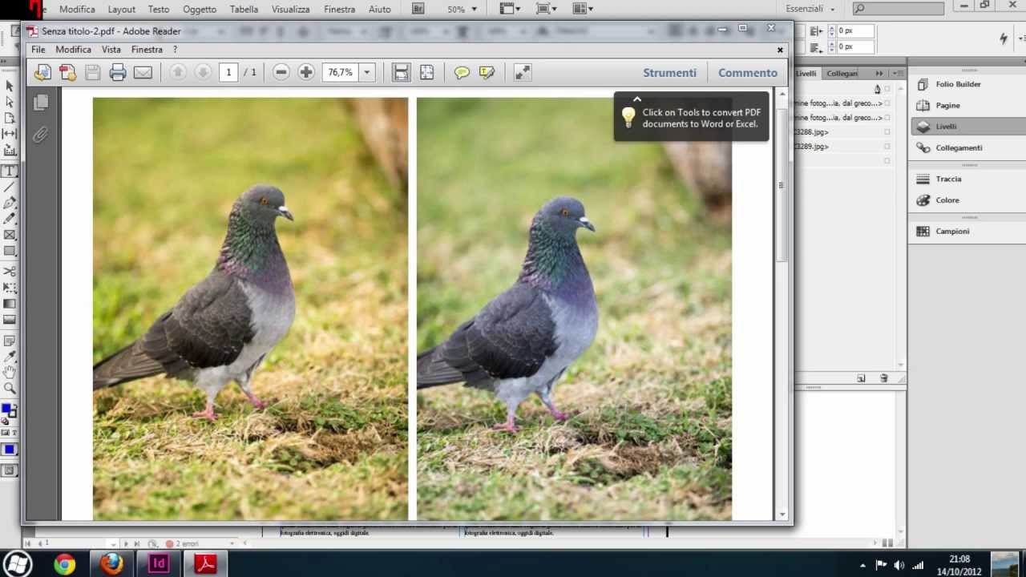The image size is (1026, 577).
Task: Switch to the Collegamenti tab beside Livelli
Action: coord(842,73)
